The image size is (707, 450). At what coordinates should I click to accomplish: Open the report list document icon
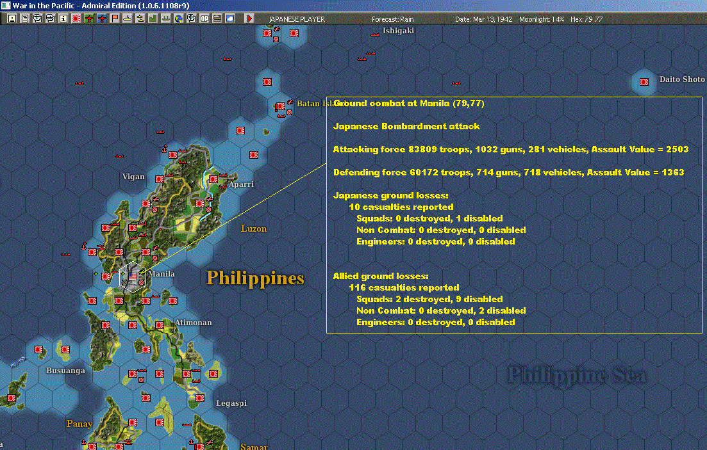pyautogui.click(x=25, y=19)
